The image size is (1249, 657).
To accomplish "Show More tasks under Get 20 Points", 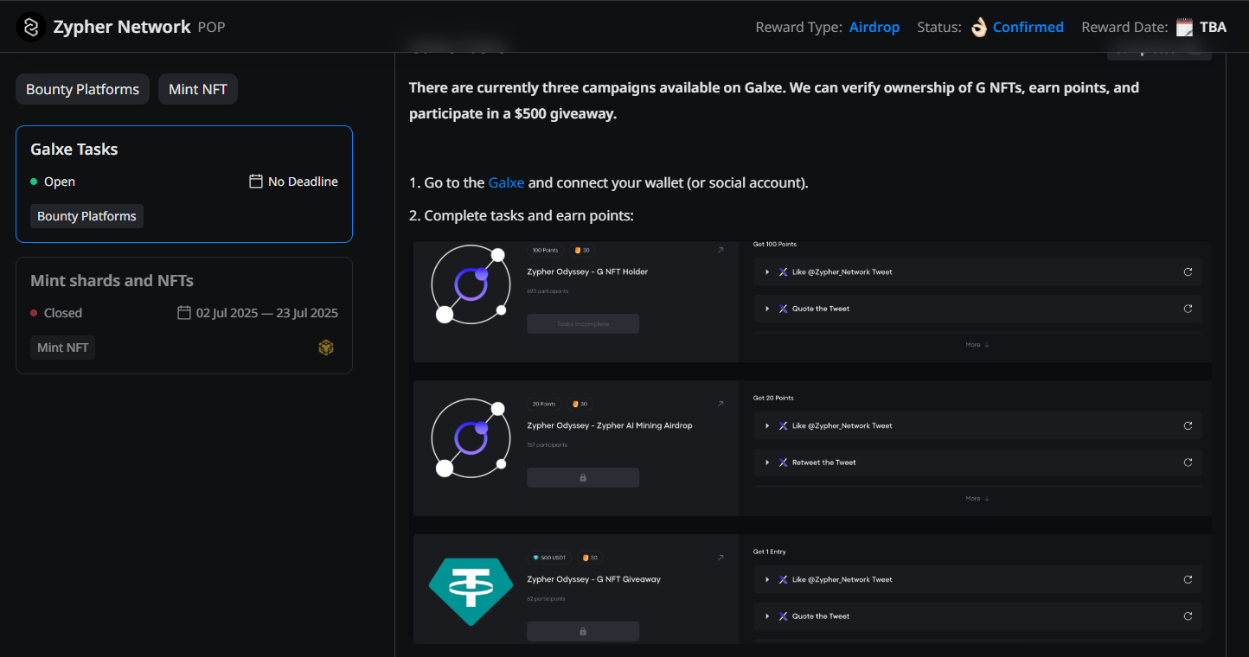I will click(977, 499).
